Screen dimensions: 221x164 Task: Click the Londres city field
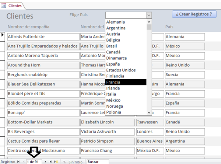(150, 132)
